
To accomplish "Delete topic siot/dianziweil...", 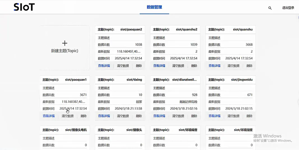I will click(x=194, y=116).
